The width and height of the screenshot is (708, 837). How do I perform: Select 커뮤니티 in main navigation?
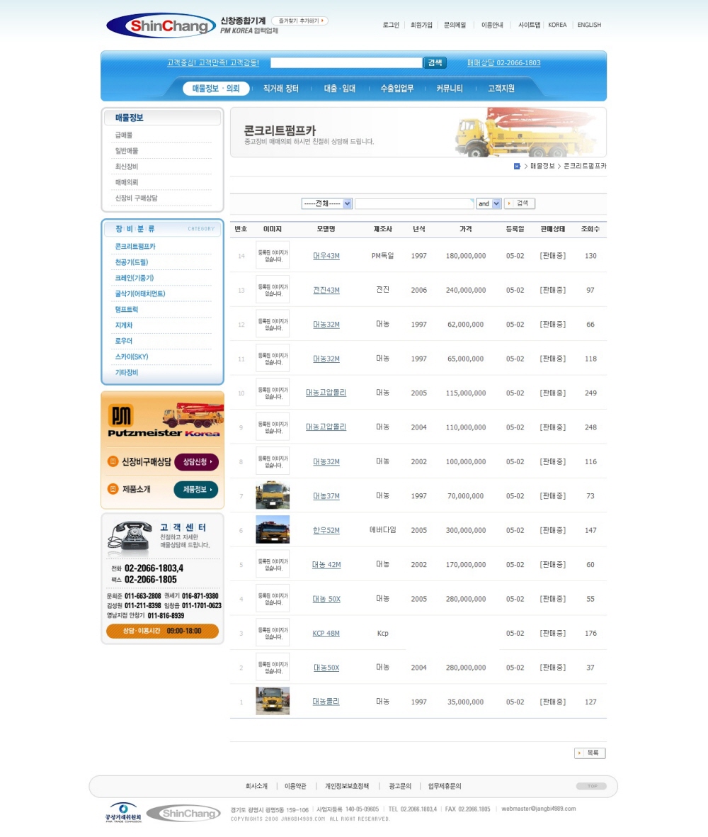pyautogui.click(x=450, y=89)
